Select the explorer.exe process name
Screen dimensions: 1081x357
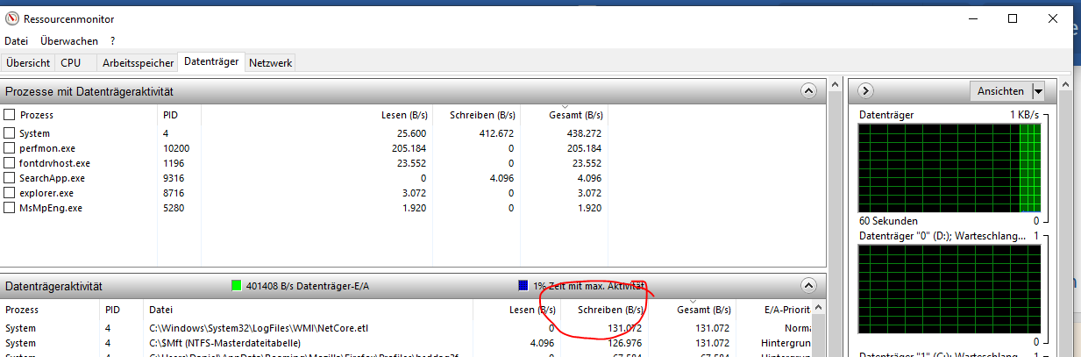click(46, 193)
